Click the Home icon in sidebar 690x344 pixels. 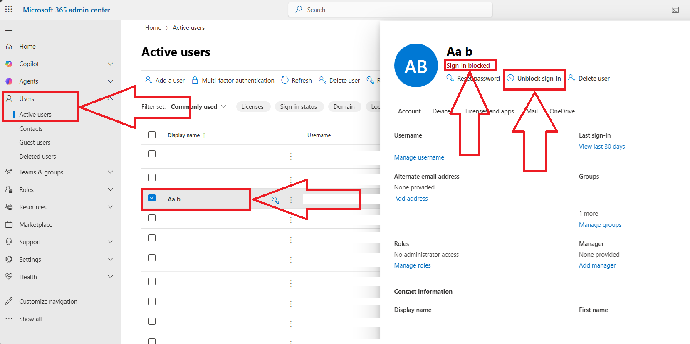[9, 47]
